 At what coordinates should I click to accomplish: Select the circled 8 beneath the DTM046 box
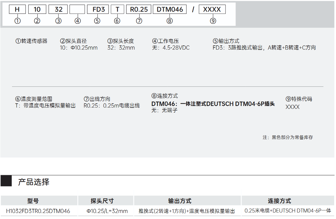tap(170, 21)
